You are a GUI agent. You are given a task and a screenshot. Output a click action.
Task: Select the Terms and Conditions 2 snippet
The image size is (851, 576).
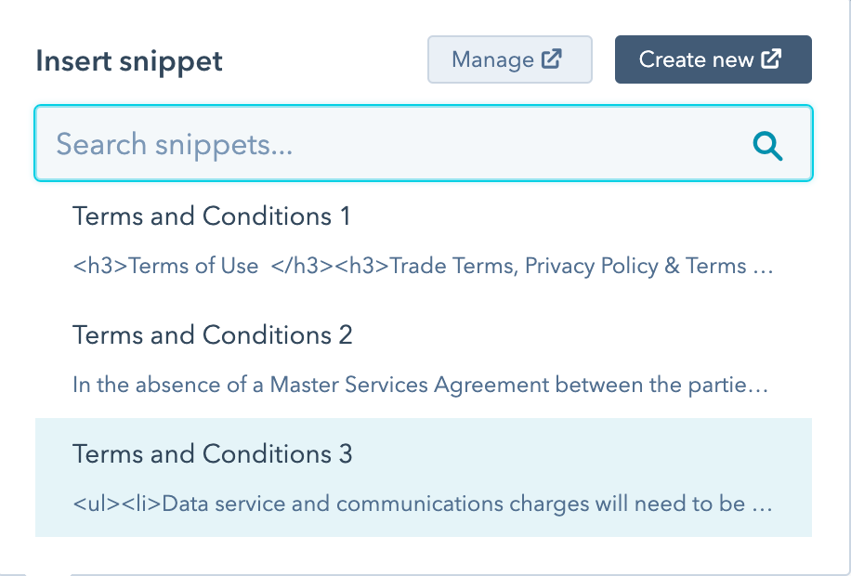click(x=424, y=359)
